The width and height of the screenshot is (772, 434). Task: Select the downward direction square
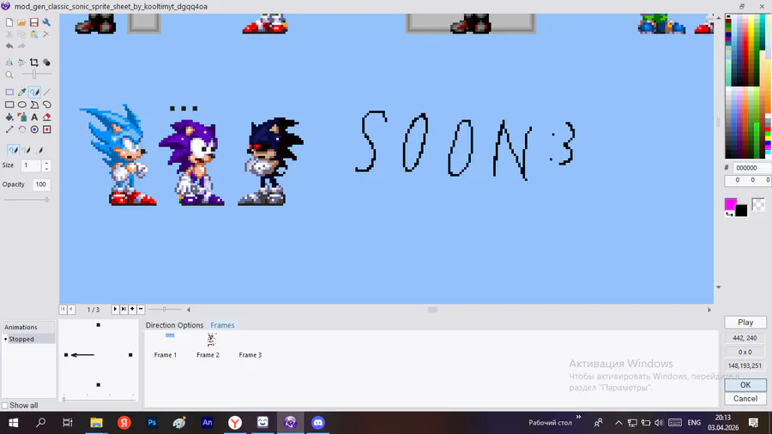[x=99, y=385]
